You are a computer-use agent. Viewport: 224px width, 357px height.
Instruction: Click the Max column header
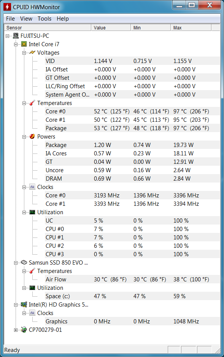191,27
